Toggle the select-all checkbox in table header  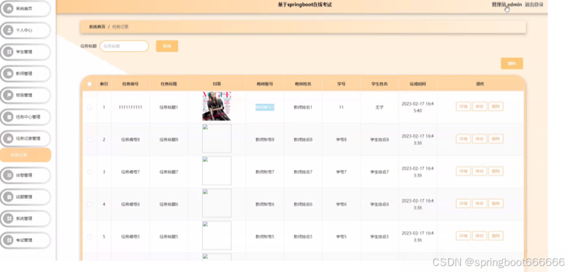(x=90, y=84)
